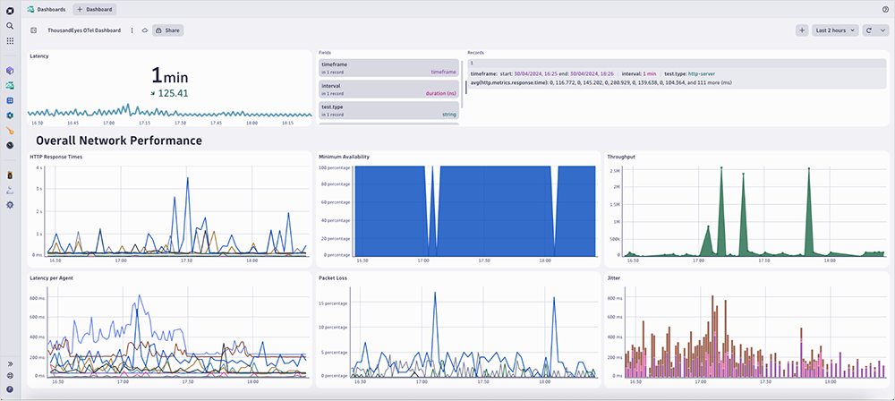This screenshot has height=401, width=895.
Task: Click the plus icon beside Last 2 hours
Action: pyautogui.click(x=802, y=30)
